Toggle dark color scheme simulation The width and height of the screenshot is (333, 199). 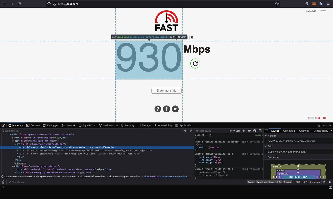[255, 131]
